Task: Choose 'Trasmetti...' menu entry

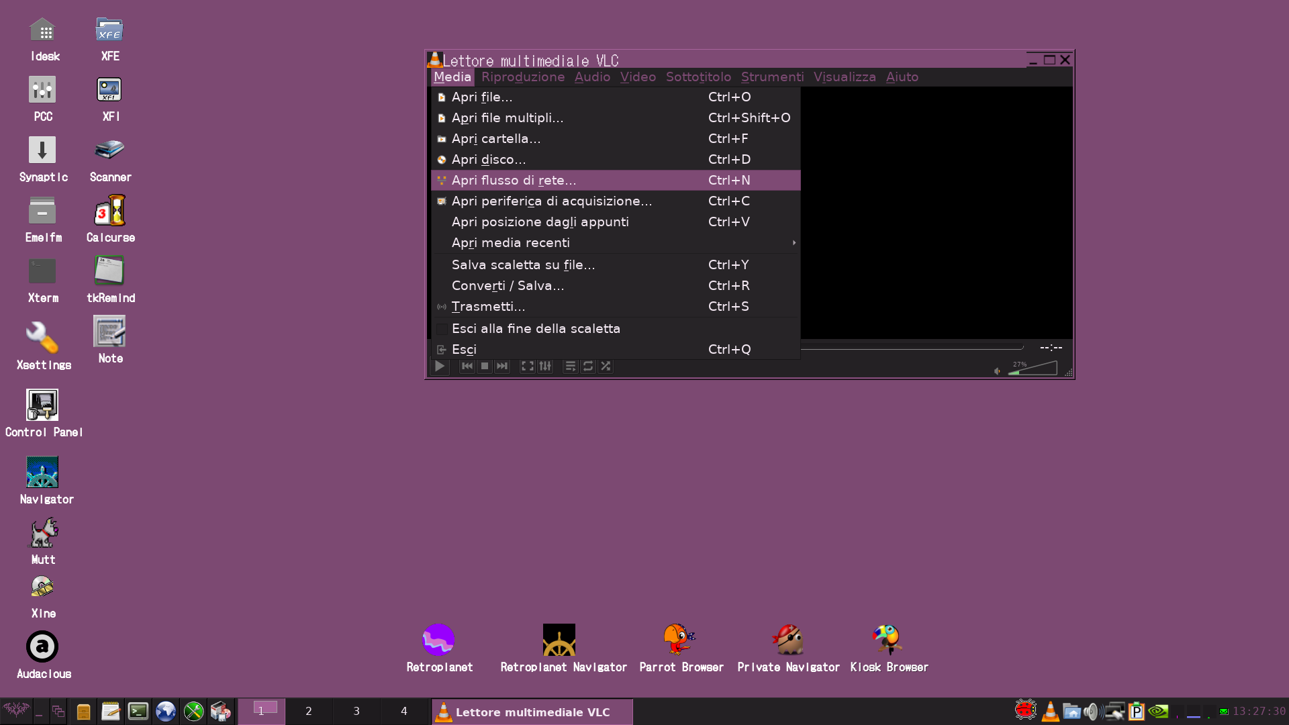Action: [616, 307]
